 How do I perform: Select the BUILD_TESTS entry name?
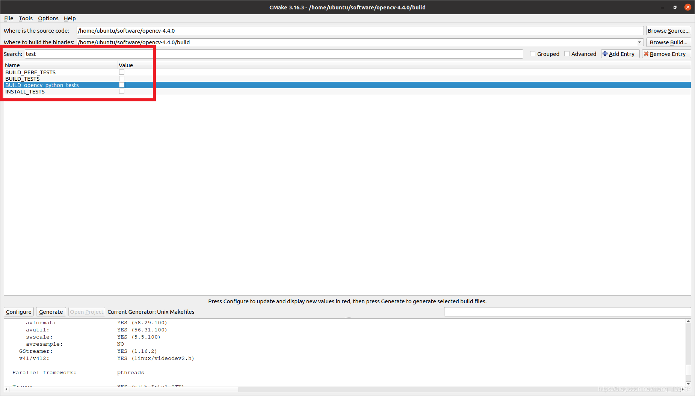23,79
